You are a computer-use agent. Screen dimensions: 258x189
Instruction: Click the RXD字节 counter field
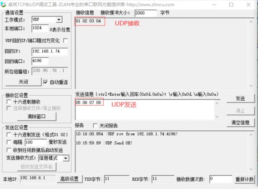click(163, 179)
